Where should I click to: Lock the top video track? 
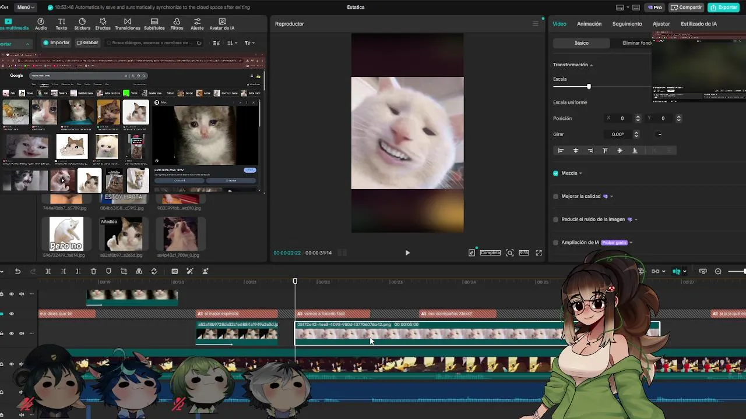(x=2, y=294)
